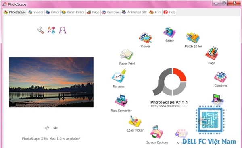Select the Color Picker icon

(135, 121)
